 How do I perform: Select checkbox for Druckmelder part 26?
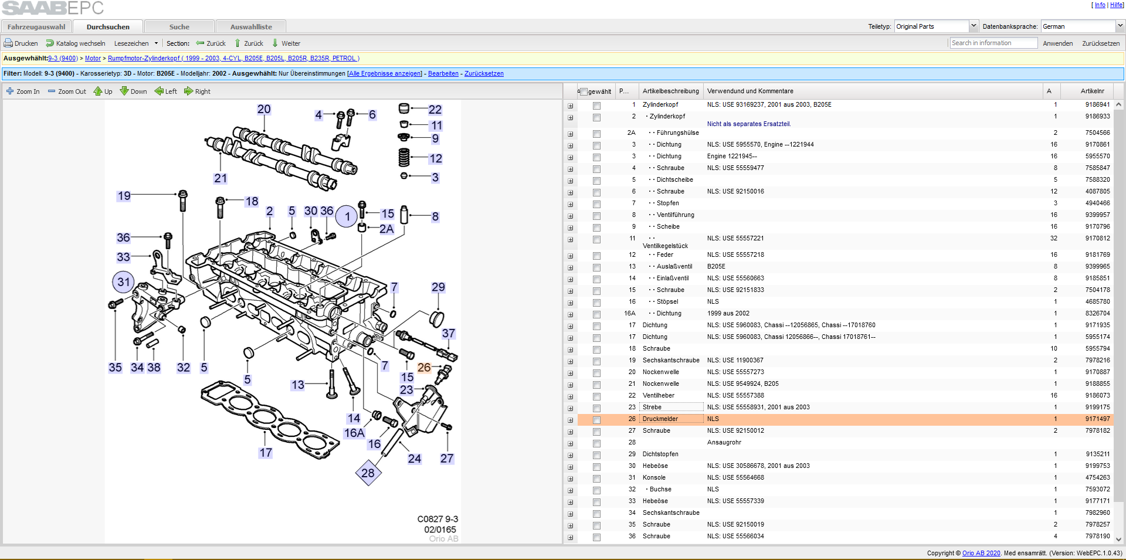[596, 420]
